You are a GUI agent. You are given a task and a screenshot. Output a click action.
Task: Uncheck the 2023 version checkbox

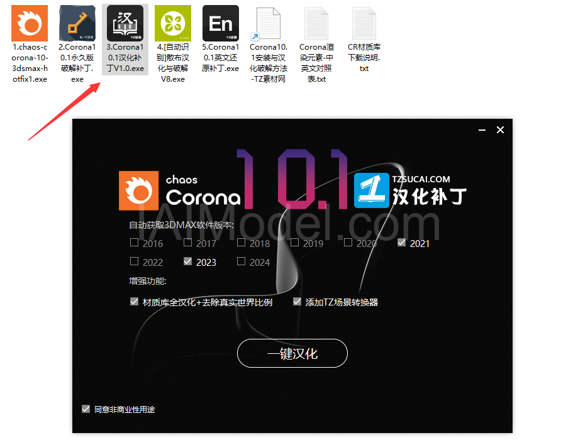pos(187,261)
